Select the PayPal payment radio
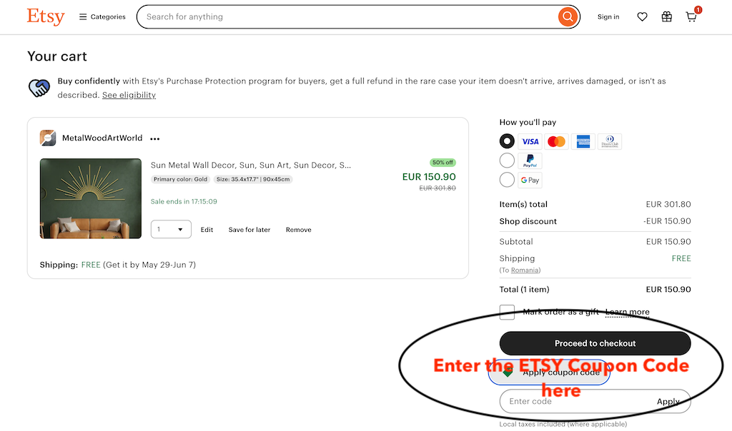Viewport: 732px width, 431px height. click(507, 161)
